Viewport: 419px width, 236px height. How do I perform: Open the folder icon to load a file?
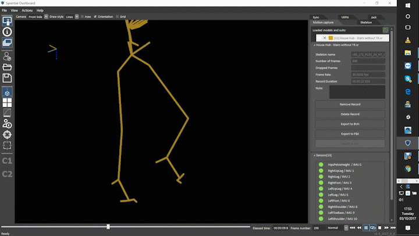coord(7,67)
